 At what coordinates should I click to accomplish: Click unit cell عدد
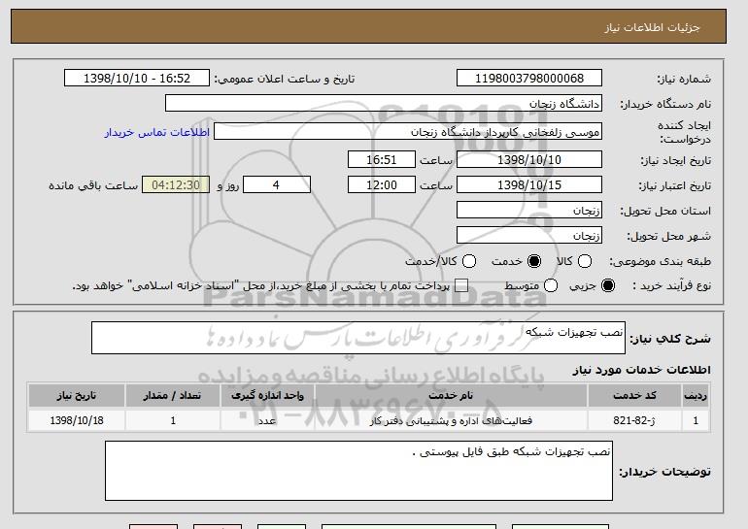coord(267,421)
